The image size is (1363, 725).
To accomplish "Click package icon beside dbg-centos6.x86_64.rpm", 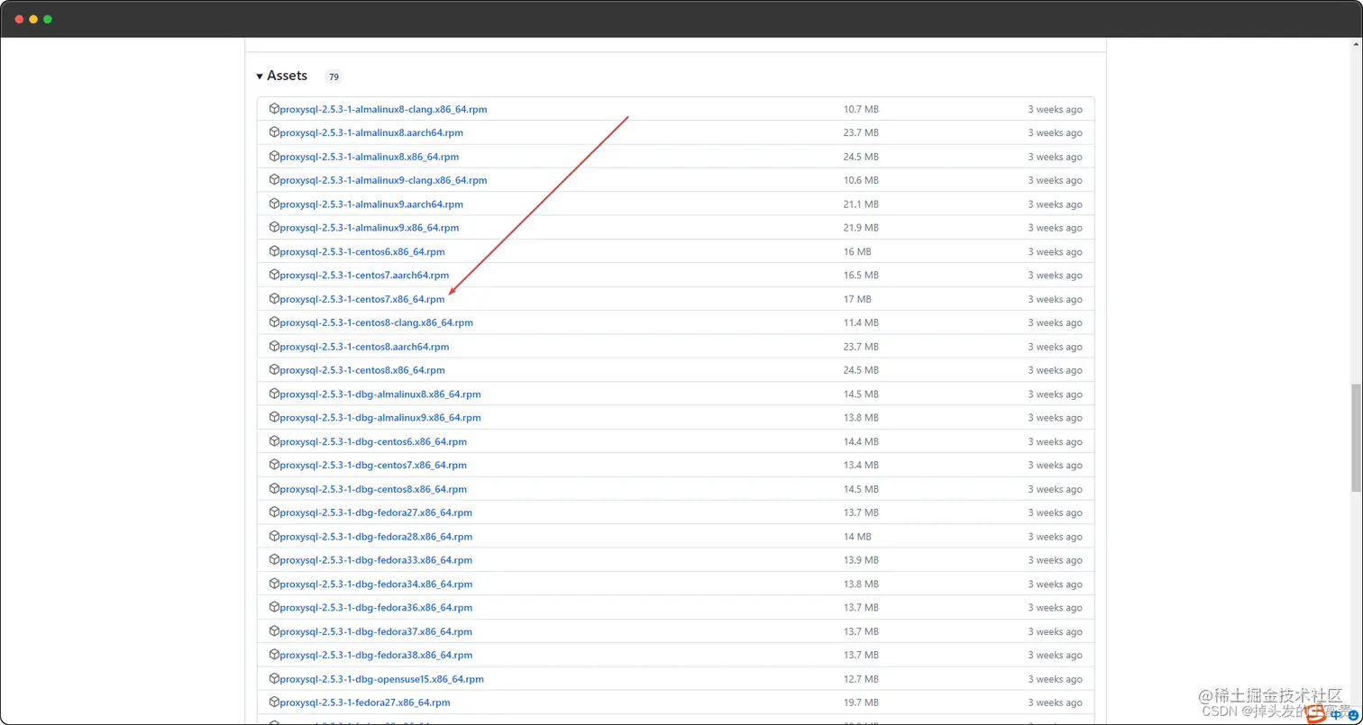I will click(274, 441).
